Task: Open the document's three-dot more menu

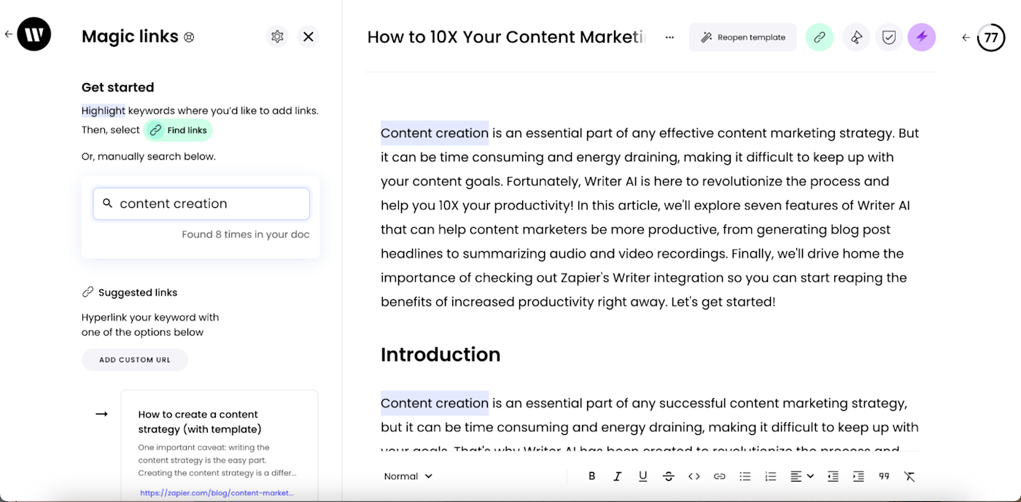Action: [669, 37]
